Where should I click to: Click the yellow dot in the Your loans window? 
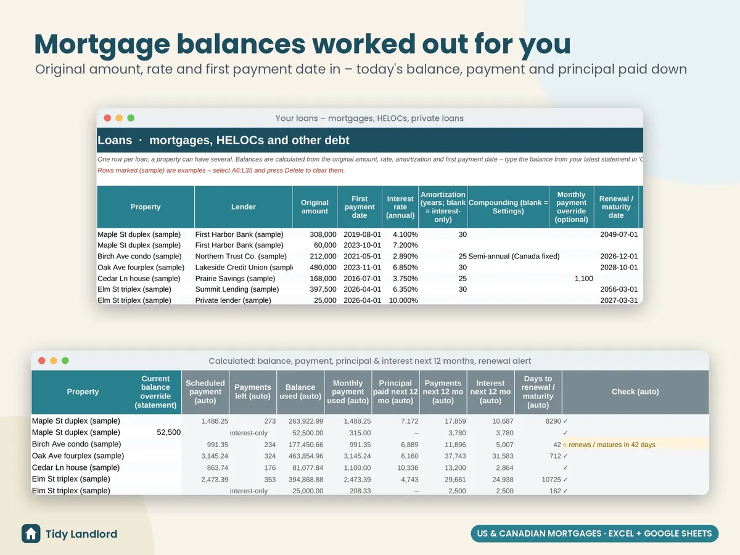click(119, 118)
